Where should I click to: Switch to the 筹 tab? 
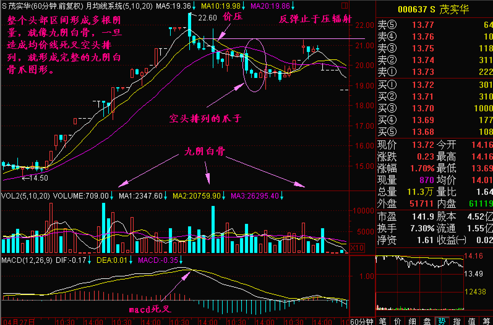point(486,322)
